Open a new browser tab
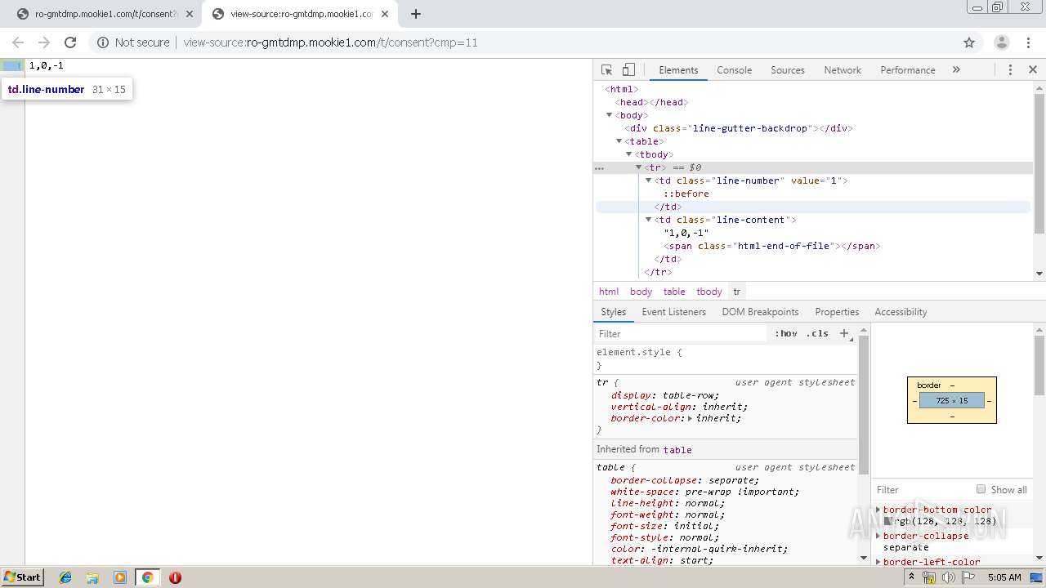 [416, 14]
